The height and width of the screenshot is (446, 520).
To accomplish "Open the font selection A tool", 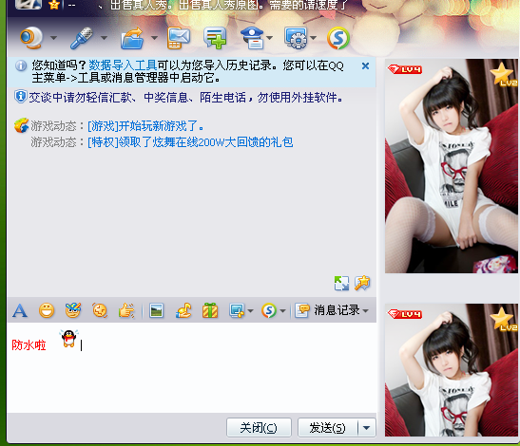I will 20,311.
